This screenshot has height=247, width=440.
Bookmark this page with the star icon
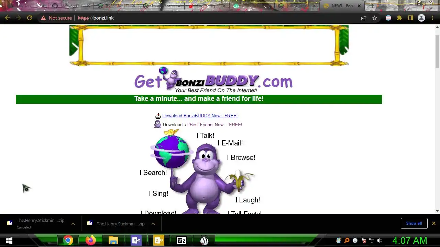tap(375, 18)
